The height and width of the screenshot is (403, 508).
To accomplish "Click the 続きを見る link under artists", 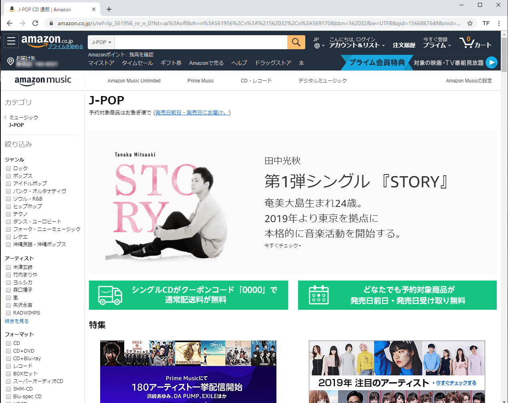I will [x=17, y=321].
